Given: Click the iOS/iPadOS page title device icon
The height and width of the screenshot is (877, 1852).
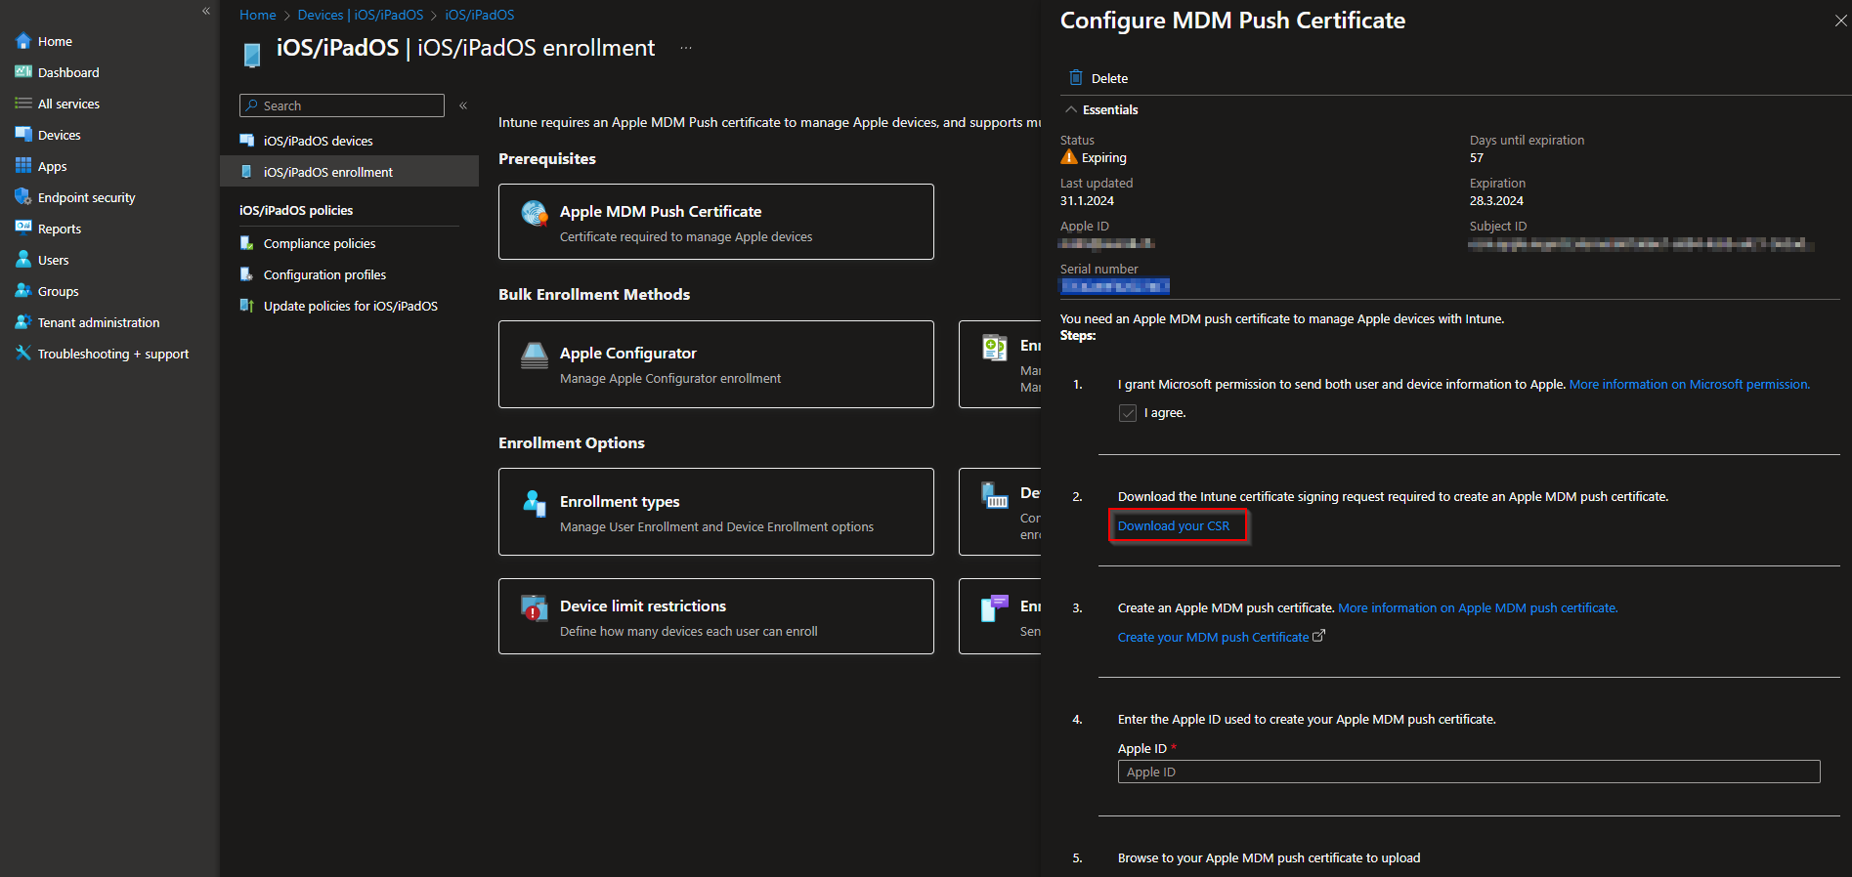Looking at the screenshot, I should (x=252, y=55).
